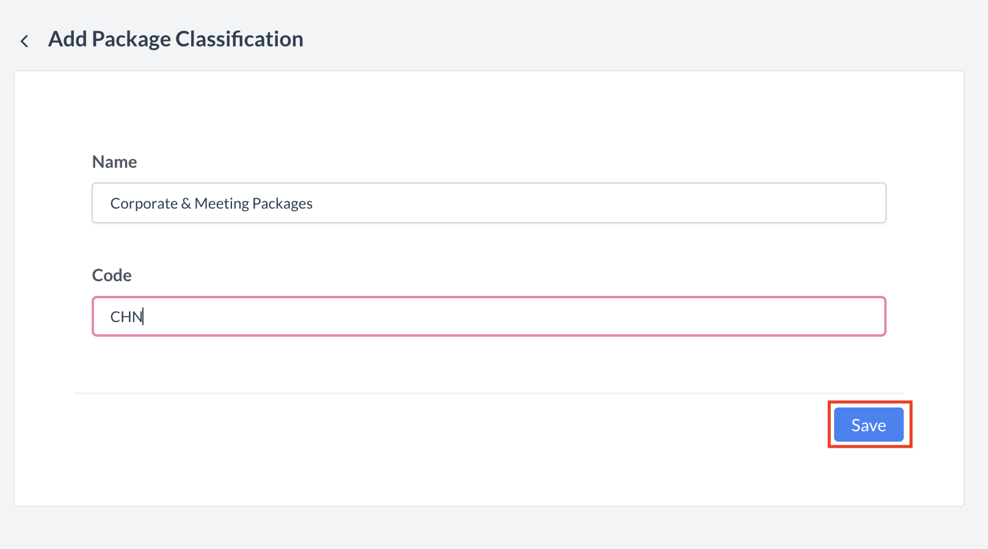This screenshot has width=988, height=549.
Task: Select the Corporate & Meeting Packages name field
Action: point(489,203)
